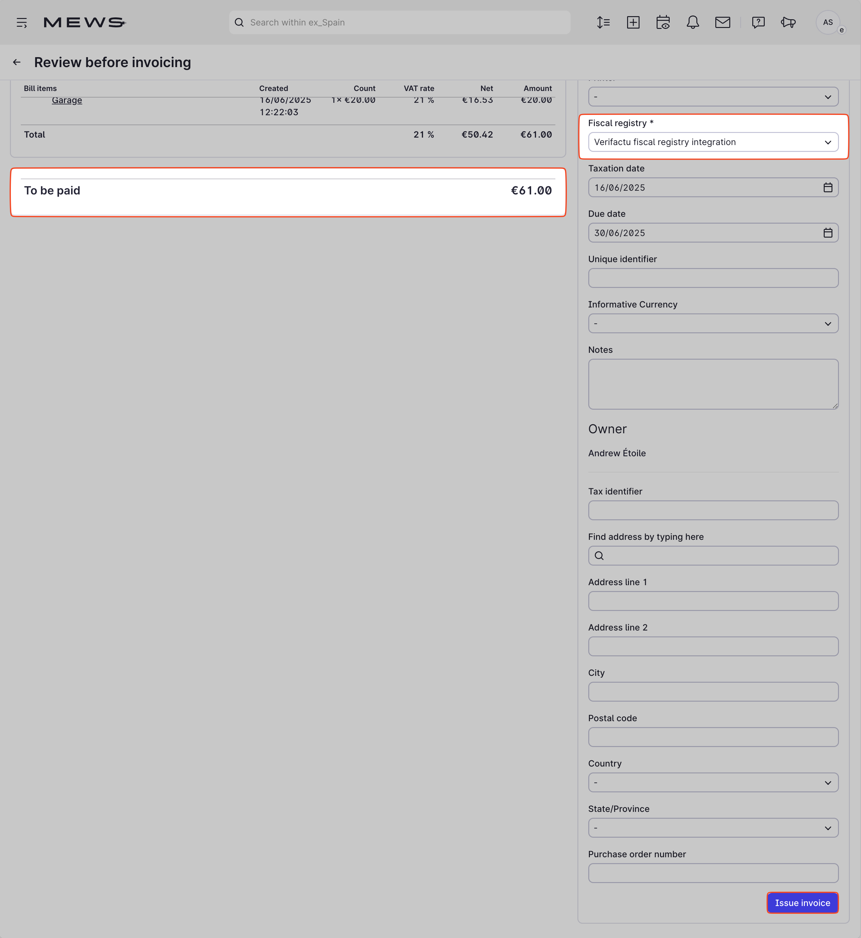
Task: Click the To be paid €61.00 amount
Action: 531,191
